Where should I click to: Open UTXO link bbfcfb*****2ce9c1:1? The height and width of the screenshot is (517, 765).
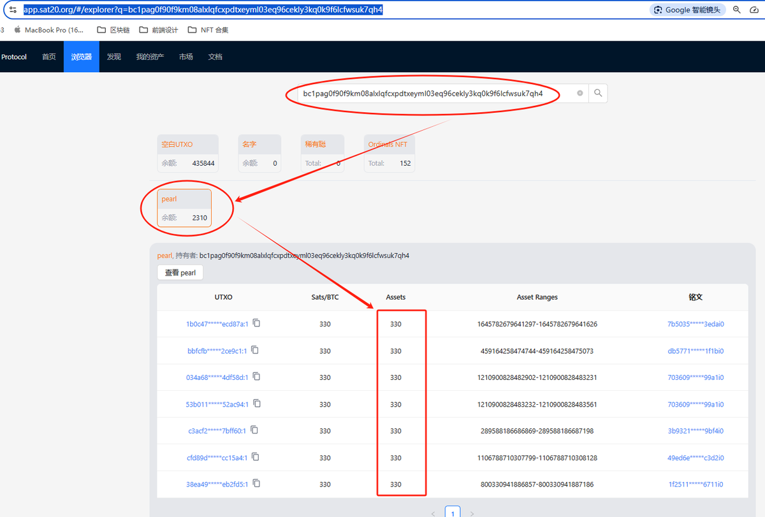[x=217, y=351]
